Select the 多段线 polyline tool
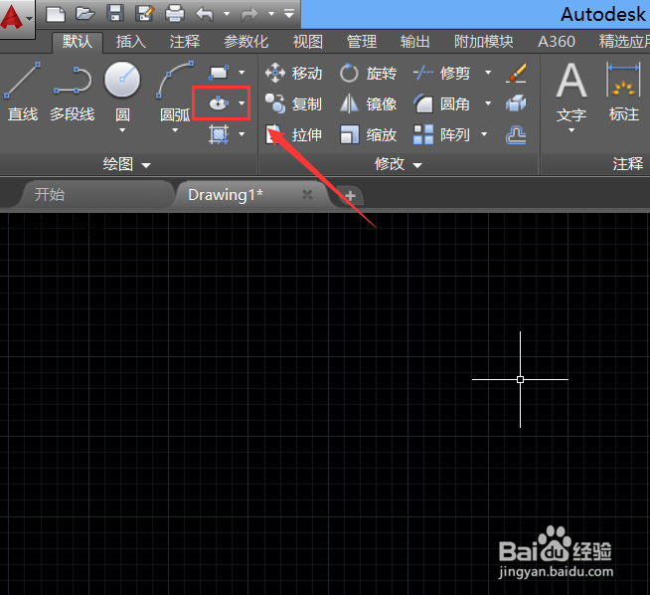 click(73, 93)
